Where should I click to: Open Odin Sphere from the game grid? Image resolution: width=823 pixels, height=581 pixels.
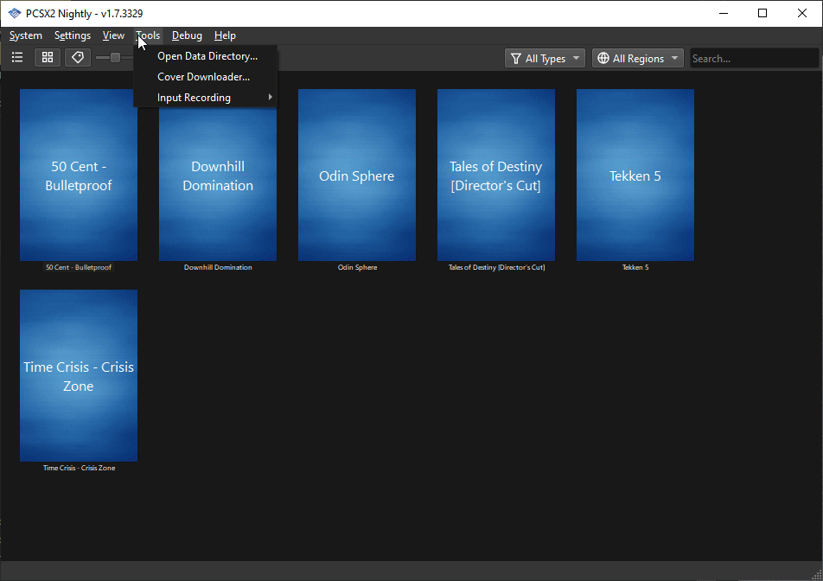[356, 176]
